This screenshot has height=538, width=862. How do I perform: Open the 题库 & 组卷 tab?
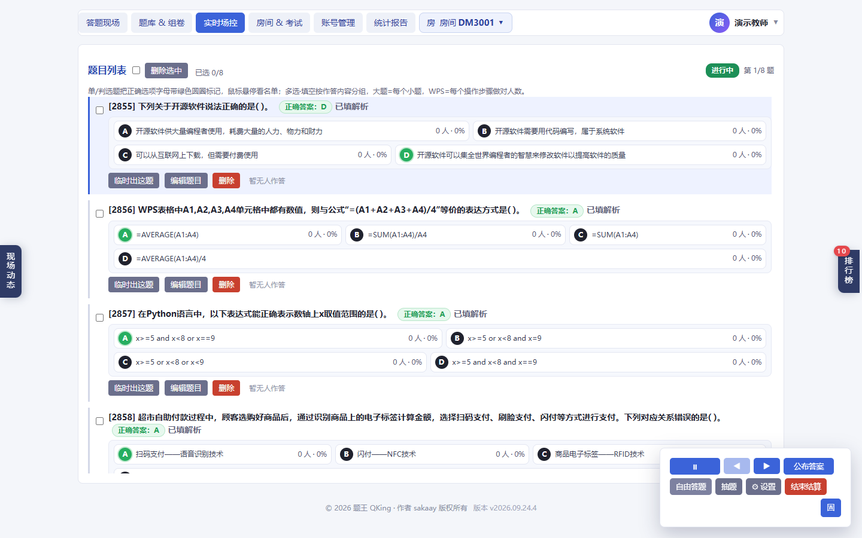pos(162,23)
